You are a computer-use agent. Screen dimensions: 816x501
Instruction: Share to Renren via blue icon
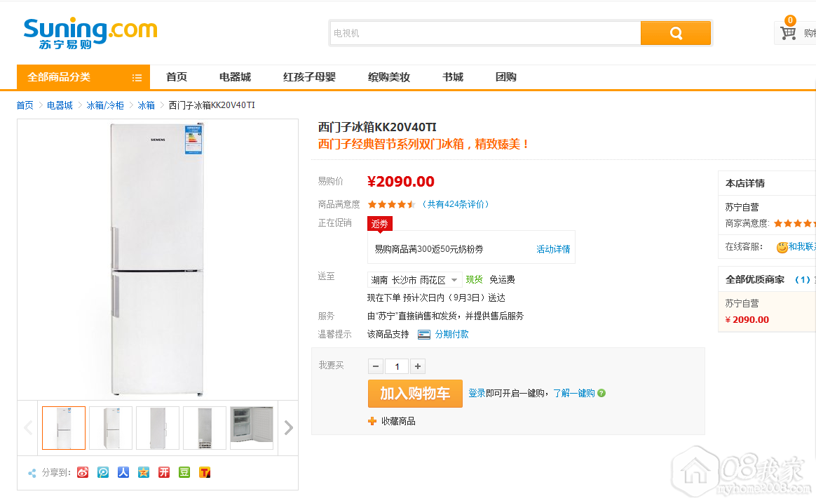(123, 472)
